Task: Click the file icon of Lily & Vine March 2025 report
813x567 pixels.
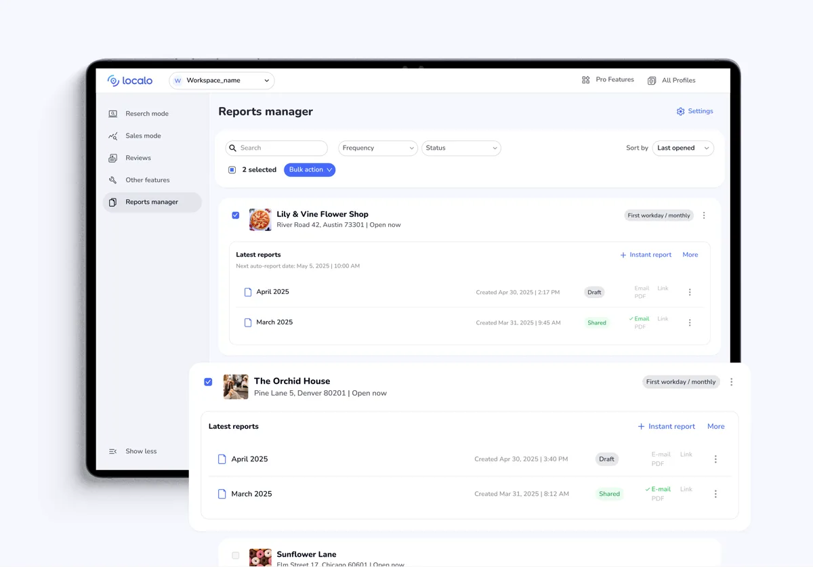Action: (248, 322)
